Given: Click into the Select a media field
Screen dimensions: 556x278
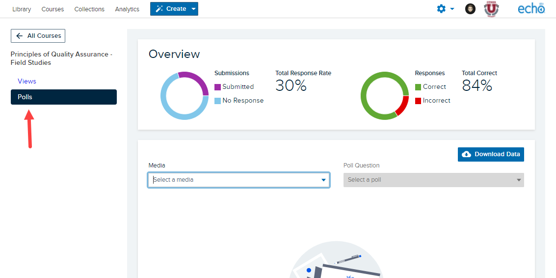Looking at the screenshot, I should click(238, 180).
